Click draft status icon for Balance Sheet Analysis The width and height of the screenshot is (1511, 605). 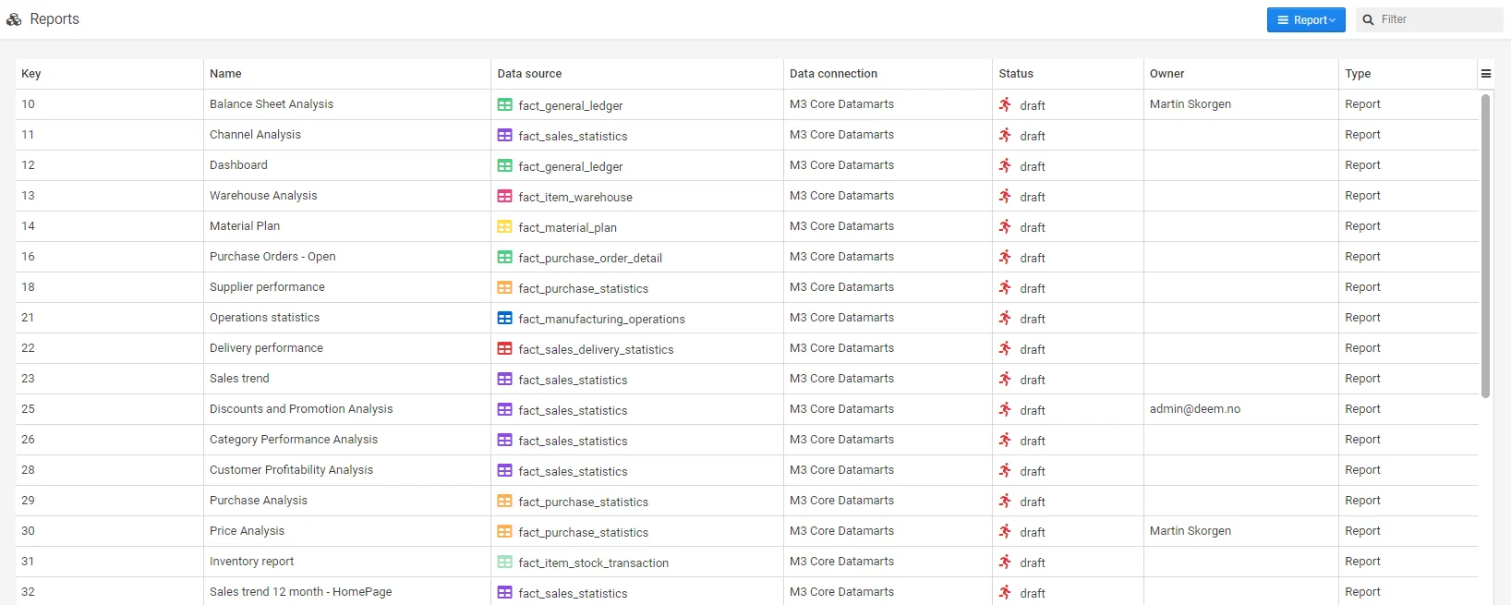click(1005, 104)
